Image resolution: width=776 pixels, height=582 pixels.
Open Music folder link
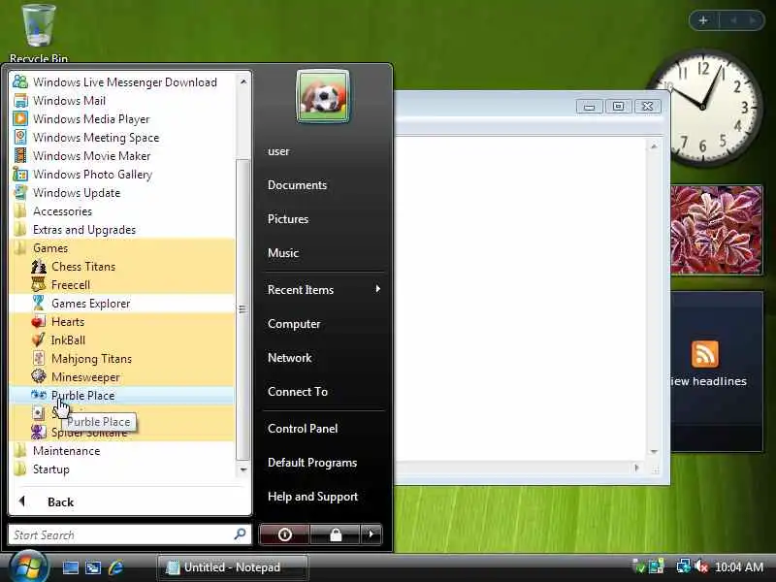pyautogui.click(x=324, y=253)
